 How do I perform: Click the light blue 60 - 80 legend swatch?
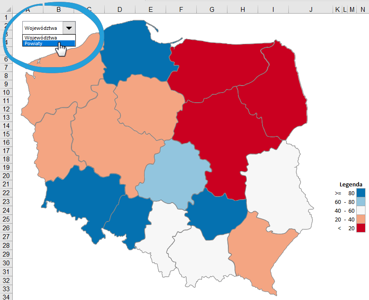click(x=361, y=202)
